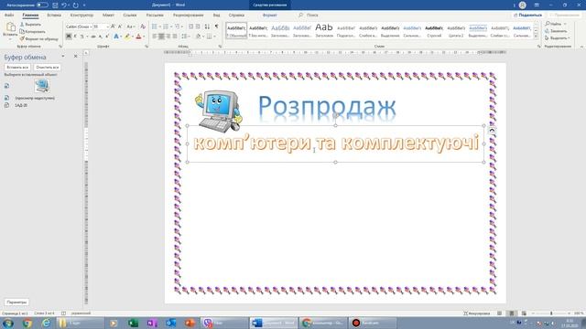Click the Поделиться share button

click(x=528, y=15)
